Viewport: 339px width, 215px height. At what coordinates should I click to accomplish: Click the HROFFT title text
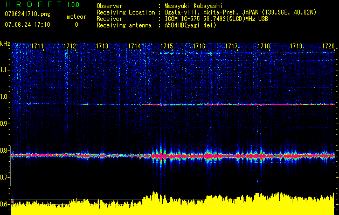pos(33,4)
